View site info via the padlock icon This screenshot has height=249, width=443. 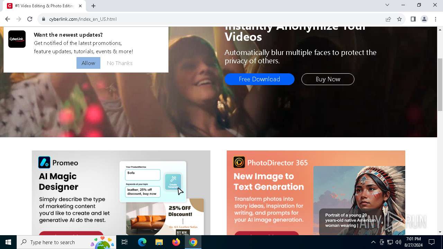click(x=44, y=19)
